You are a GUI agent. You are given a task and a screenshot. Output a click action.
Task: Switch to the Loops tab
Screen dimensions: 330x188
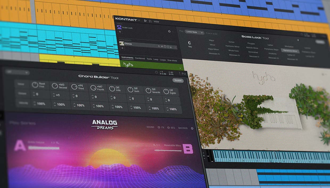tap(163, 60)
